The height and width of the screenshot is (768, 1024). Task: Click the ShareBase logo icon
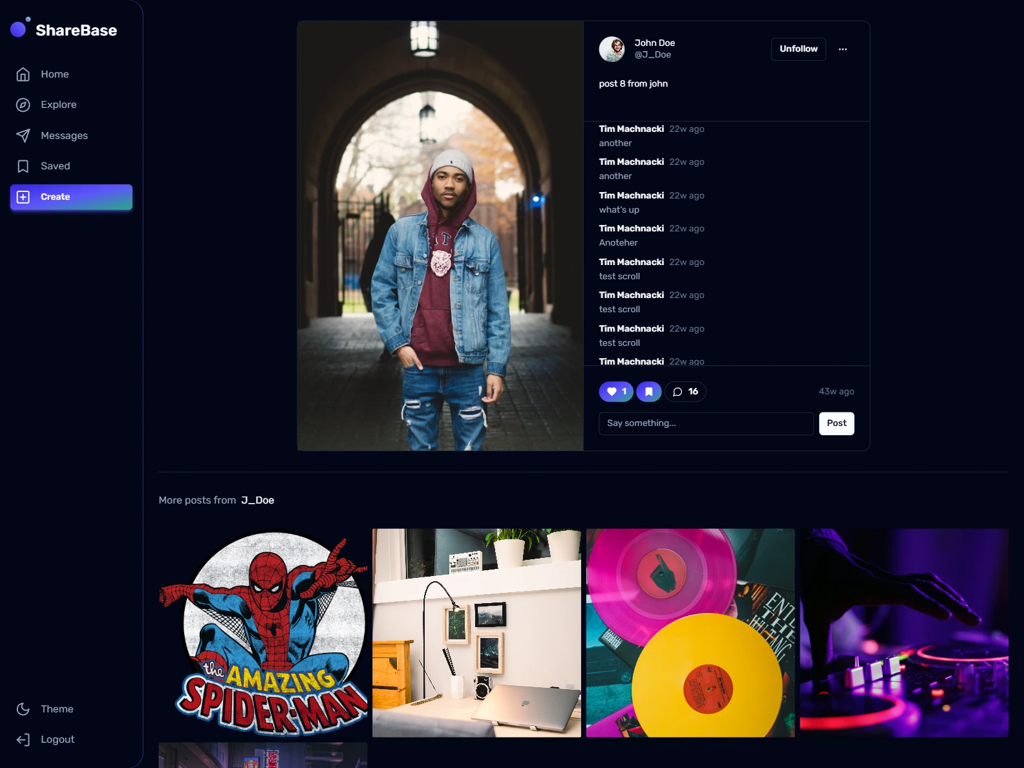20,28
